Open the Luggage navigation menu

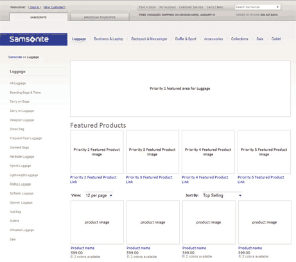click(x=79, y=39)
